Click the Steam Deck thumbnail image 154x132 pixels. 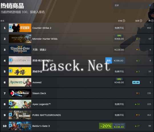[20, 93]
